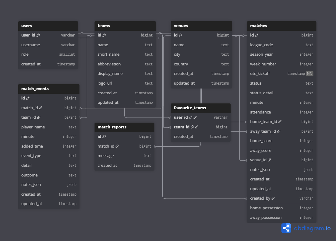Select the favourite_teams table header
336x241 pixels.
tap(200, 108)
